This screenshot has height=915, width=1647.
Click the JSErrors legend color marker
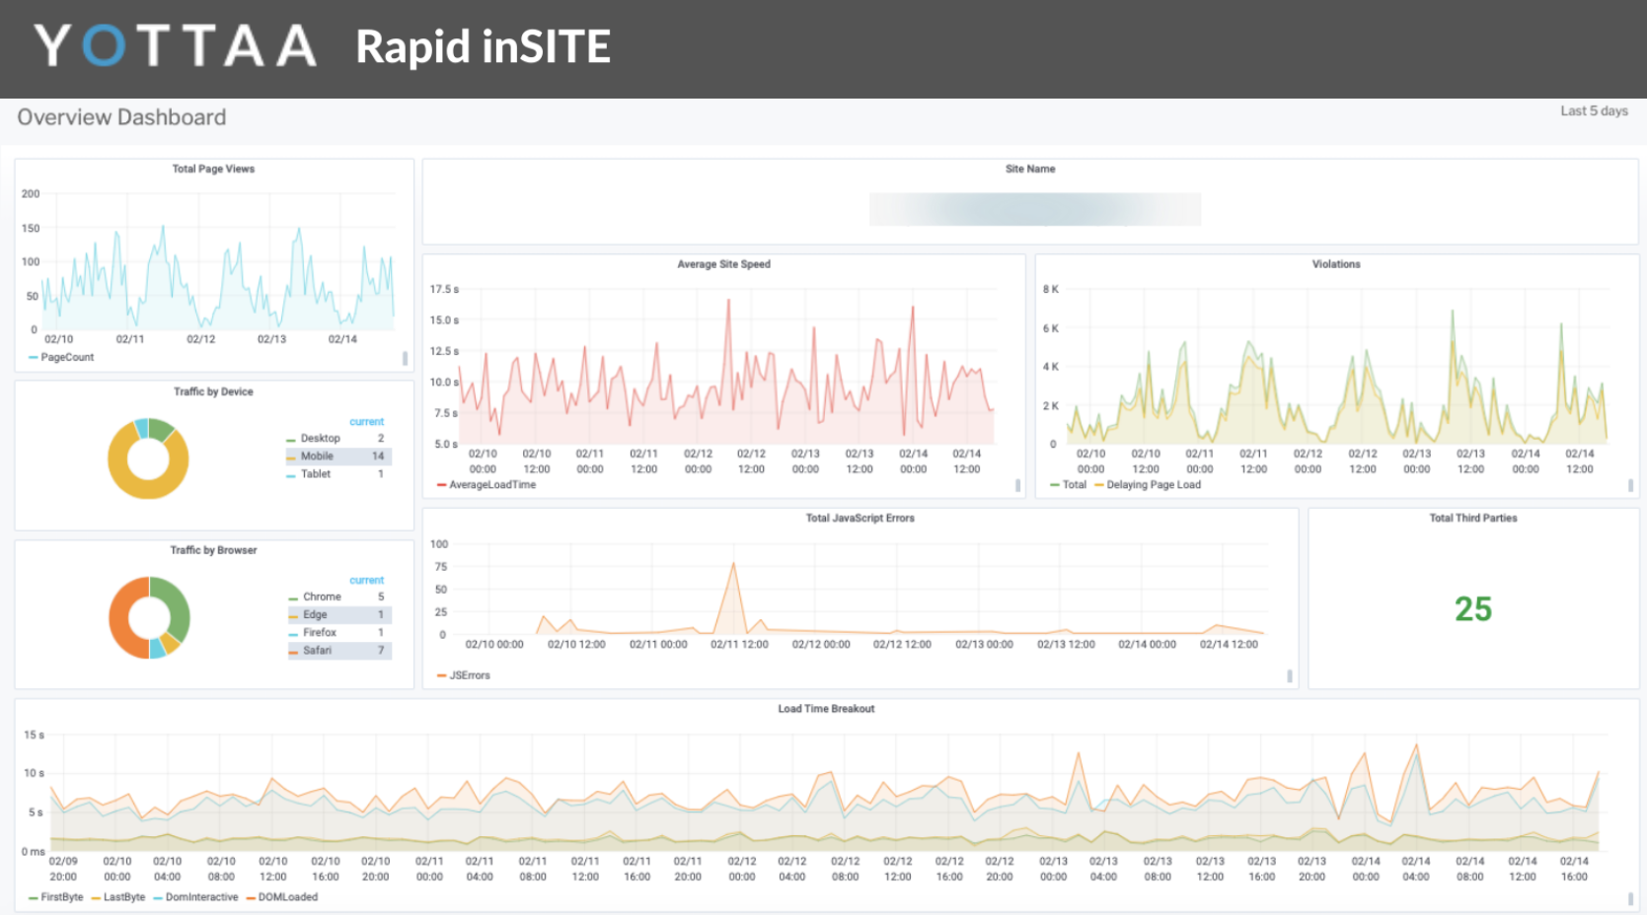(x=441, y=675)
